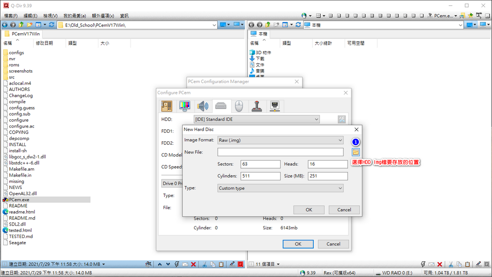
Task: Open the 檔案(F) menu
Action: [11, 16]
